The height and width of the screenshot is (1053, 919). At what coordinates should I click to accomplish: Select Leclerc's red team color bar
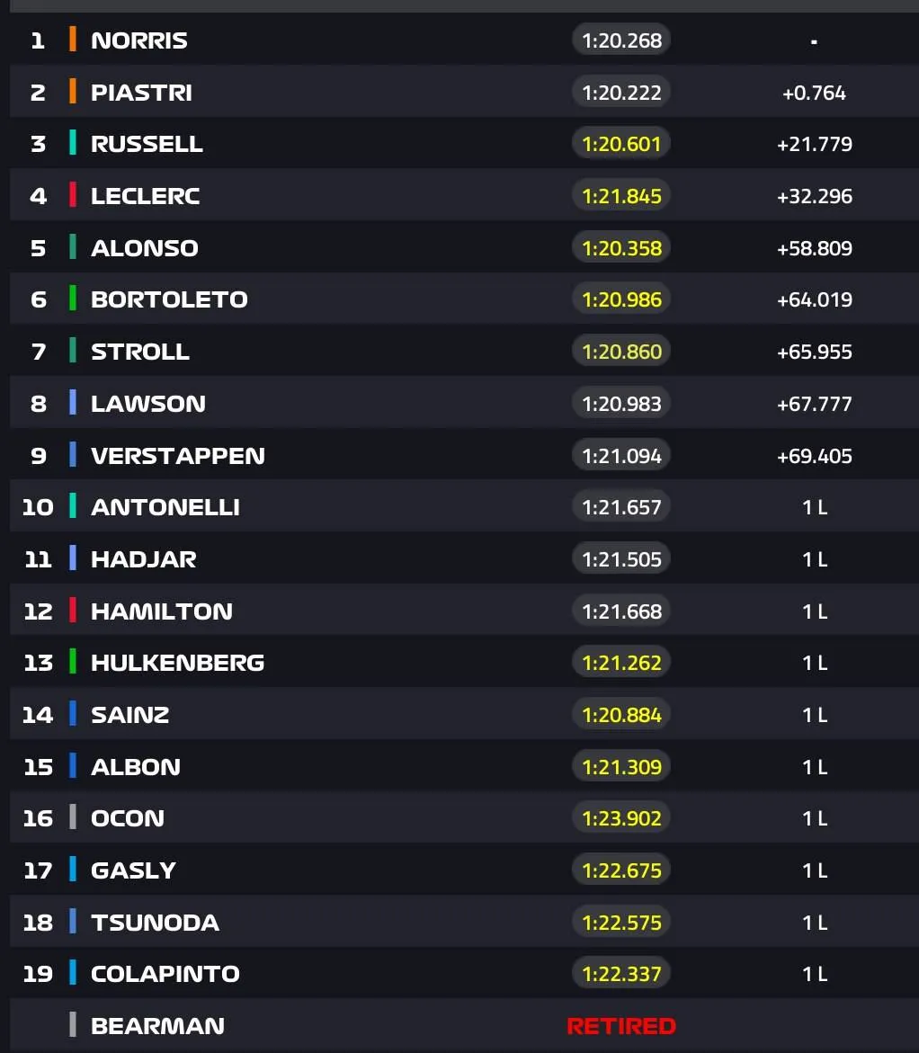73,195
